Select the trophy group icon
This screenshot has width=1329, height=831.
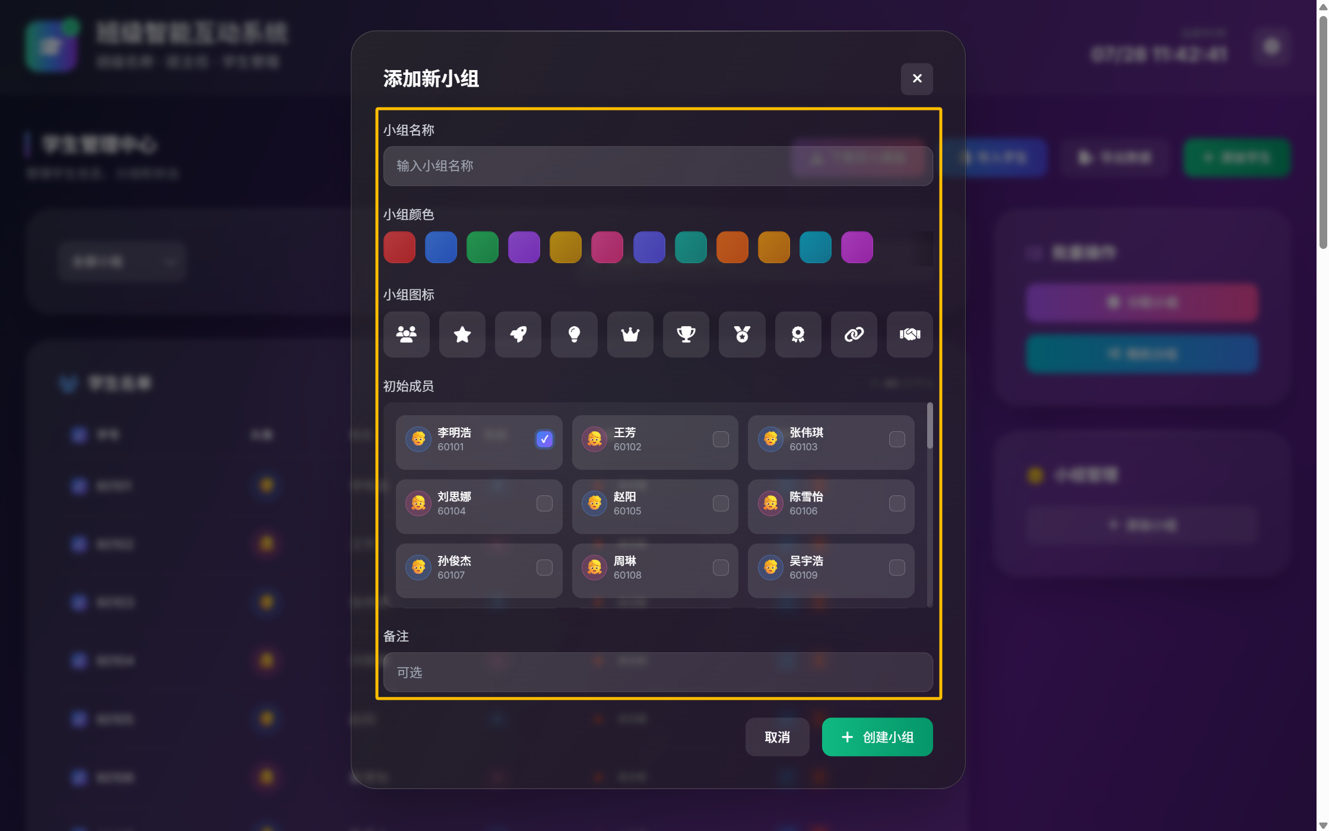click(686, 334)
